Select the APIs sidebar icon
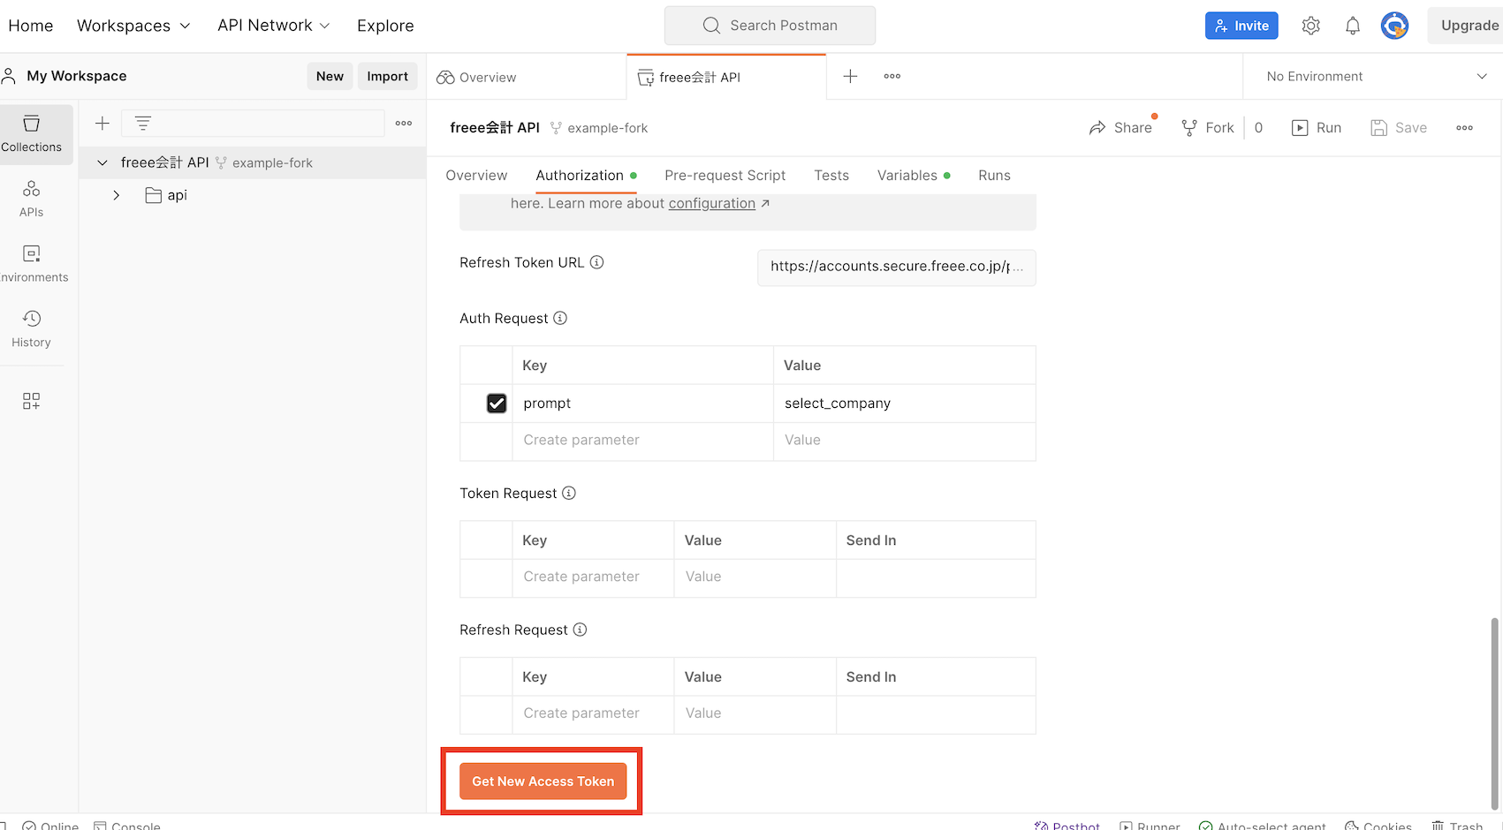 pos(31,198)
